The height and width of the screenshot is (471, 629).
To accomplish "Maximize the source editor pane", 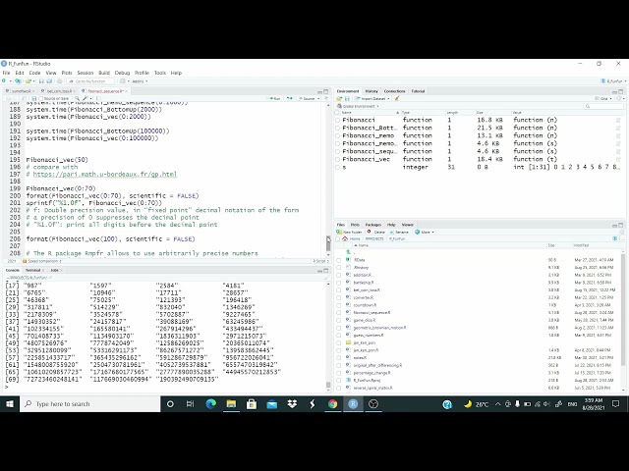I will [326, 91].
